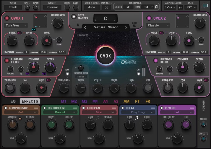The image size is (211, 149).
Task: Click the Note Mapper lock icon
Action: point(78,24)
